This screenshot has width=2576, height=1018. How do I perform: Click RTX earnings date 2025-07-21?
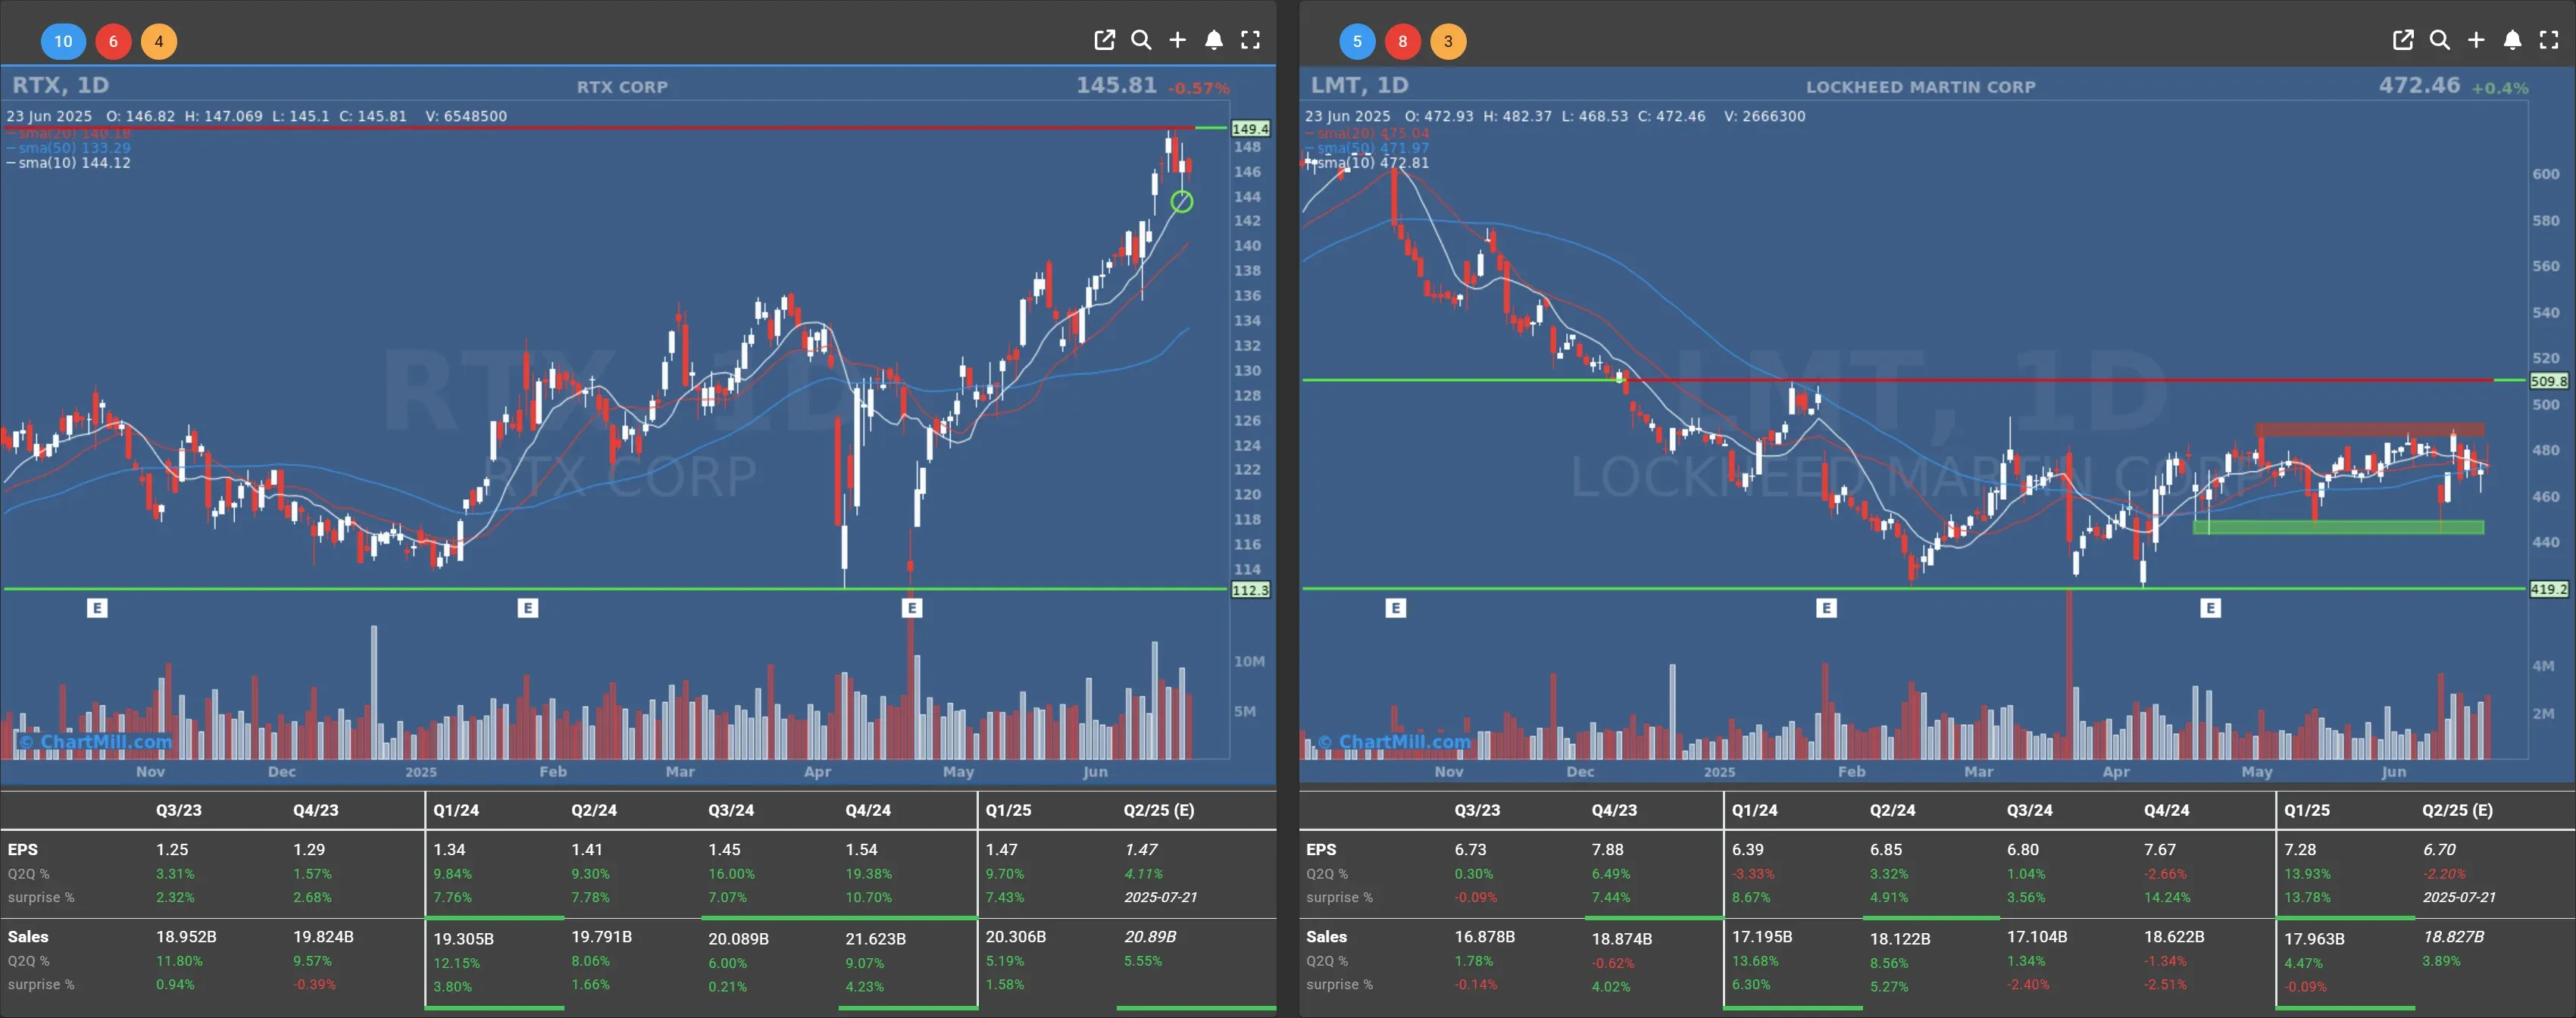(1160, 897)
